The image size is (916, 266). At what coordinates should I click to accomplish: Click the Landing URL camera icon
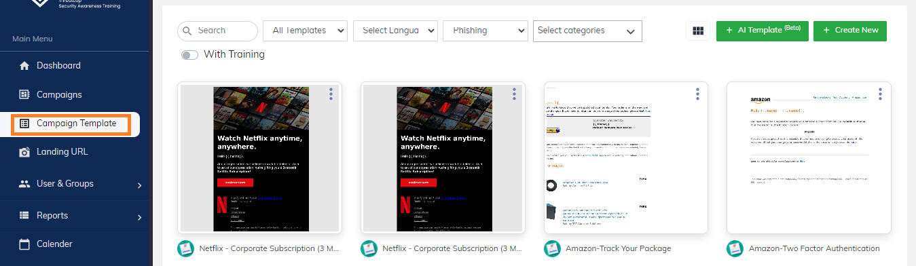tap(24, 152)
